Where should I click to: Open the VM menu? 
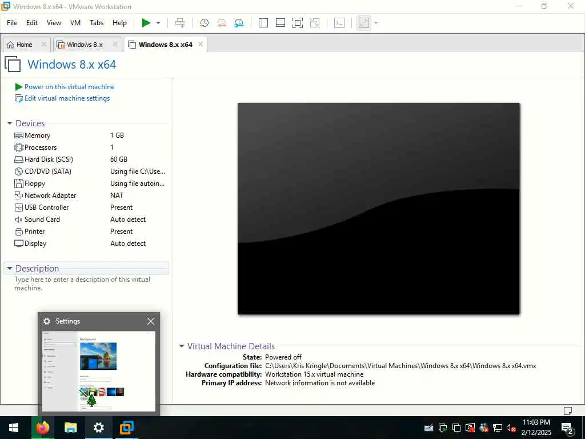pyautogui.click(x=75, y=23)
